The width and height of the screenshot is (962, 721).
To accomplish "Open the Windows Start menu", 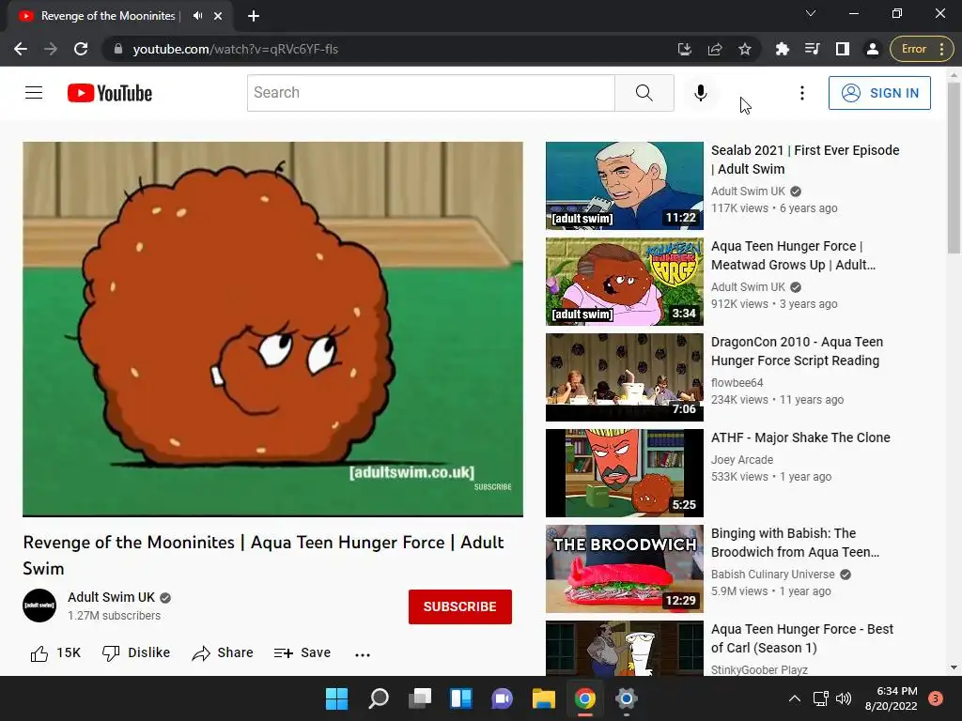I will (336, 698).
